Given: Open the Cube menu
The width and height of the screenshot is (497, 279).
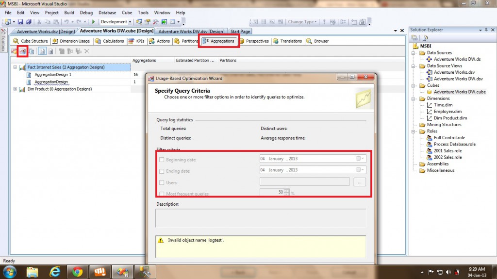Looking at the screenshot, I should click(127, 13).
